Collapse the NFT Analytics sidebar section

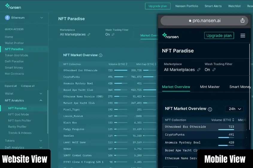(x=41, y=101)
